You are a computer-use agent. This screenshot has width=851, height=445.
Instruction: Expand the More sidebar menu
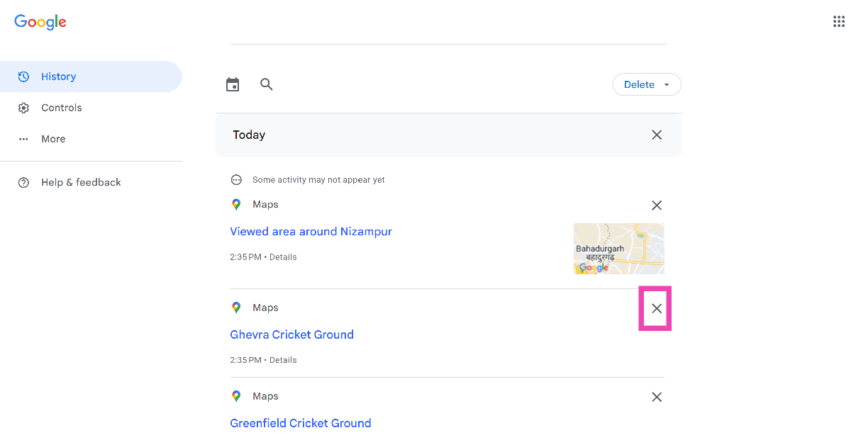pyautogui.click(x=52, y=139)
